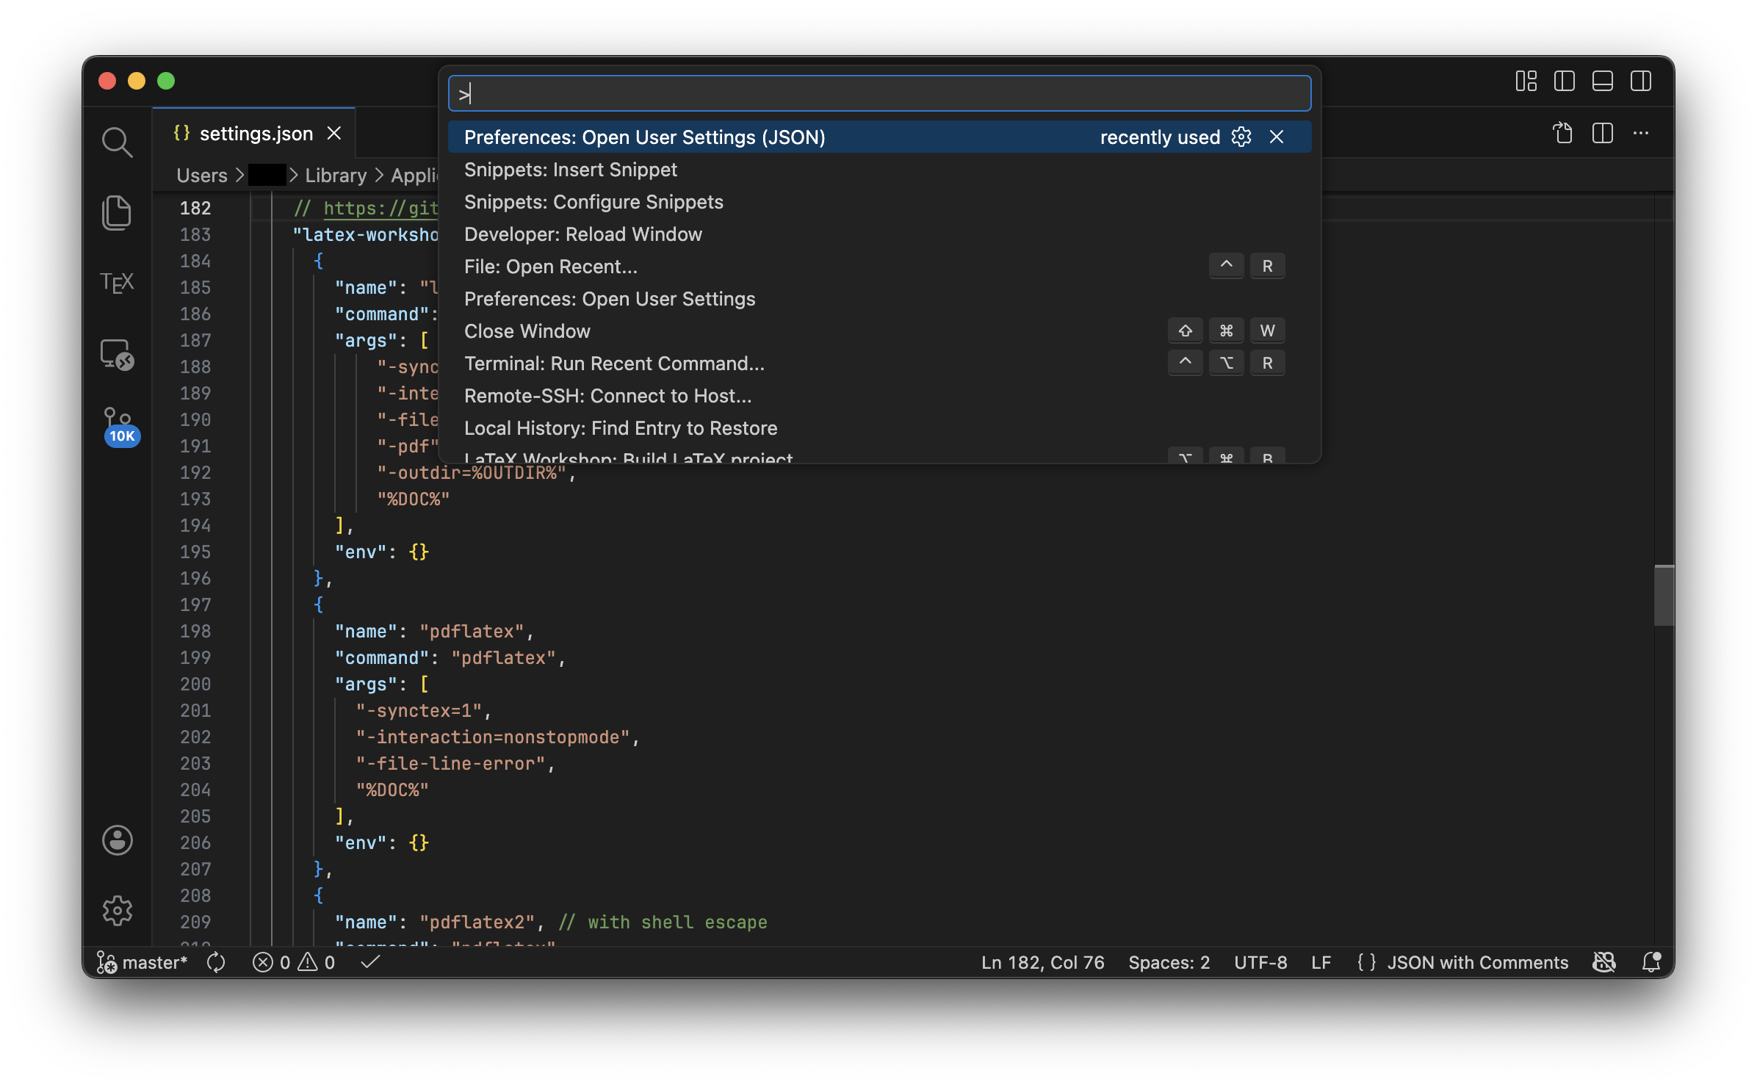Open the Spaces: 2 indentation picker
This screenshot has height=1087, width=1757.
(1169, 962)
